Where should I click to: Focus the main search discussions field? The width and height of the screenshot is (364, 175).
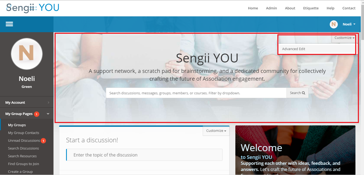[196, 93]
